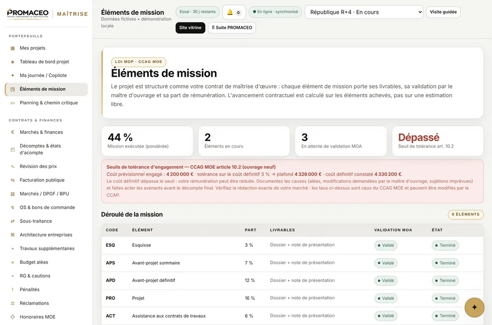Screen dimensions: 492x325
Task: Go to Tableau de bord projet
Action: [x=46, y=62]
